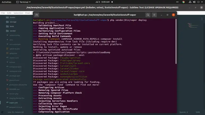Open Spaces: 4 indentation setting
Image resolution: width=205 pixels, height=115 pixels.
[x=184, y=112]
